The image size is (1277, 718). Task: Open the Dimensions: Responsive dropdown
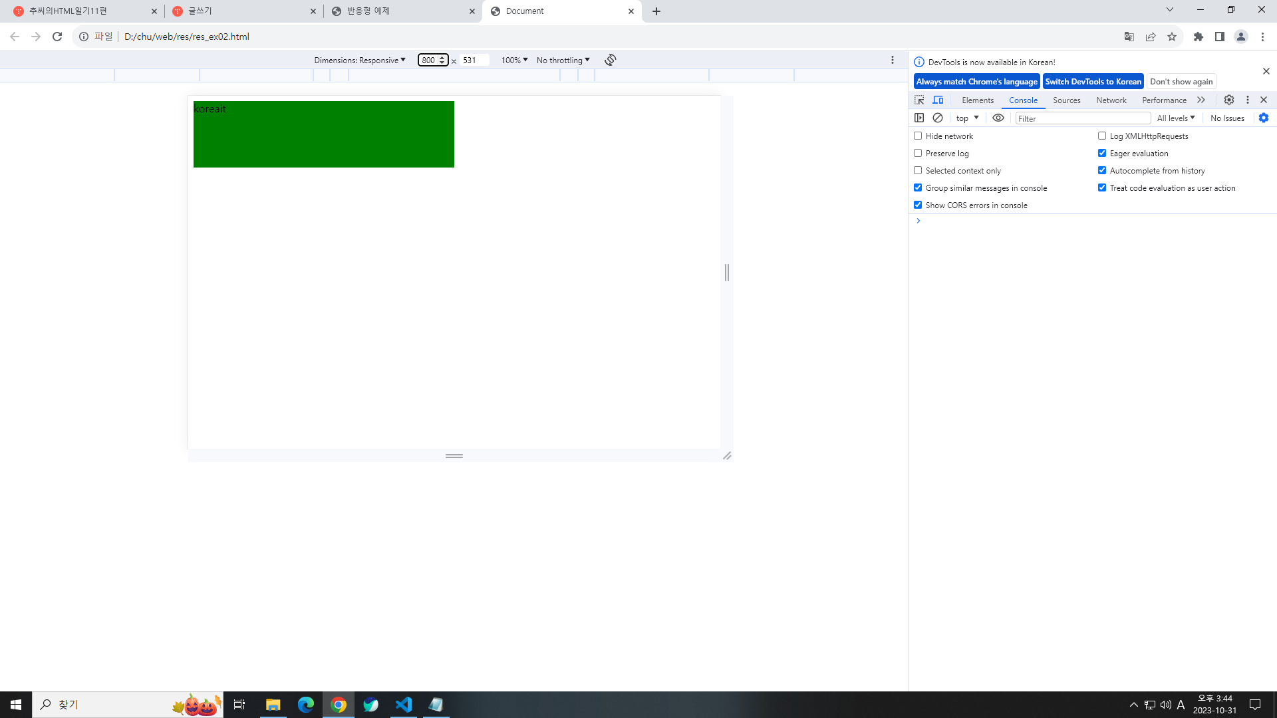coord(360,60)
